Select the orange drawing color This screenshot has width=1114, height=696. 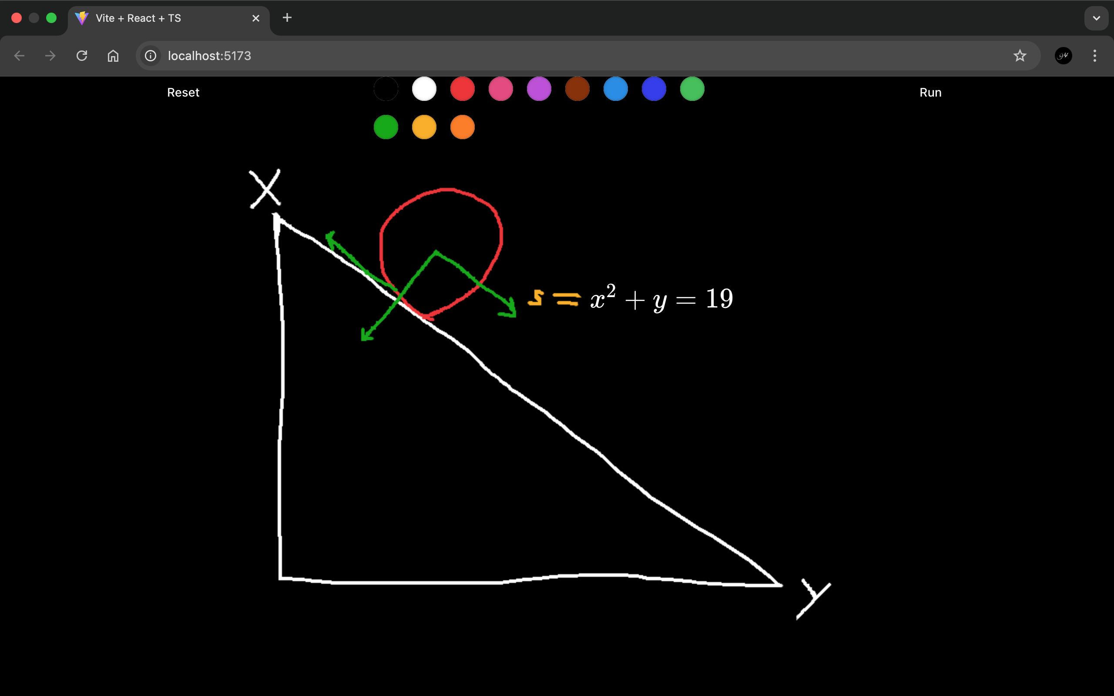pos(462,127)
